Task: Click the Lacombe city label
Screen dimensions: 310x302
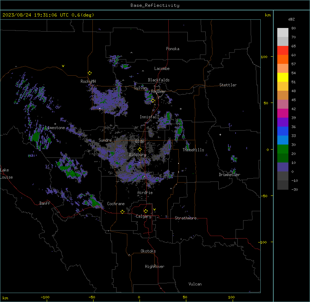Action: point(162,69)
